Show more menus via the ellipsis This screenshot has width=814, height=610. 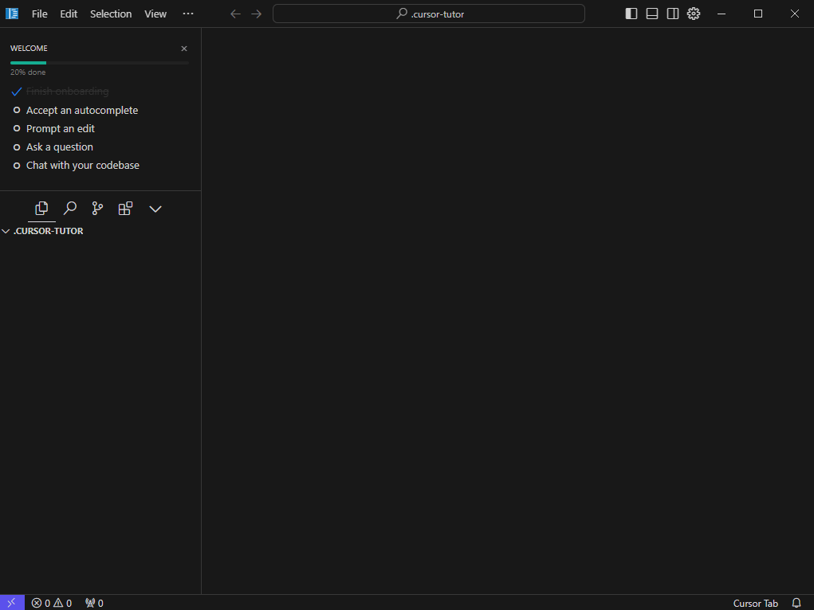[188, 14]
